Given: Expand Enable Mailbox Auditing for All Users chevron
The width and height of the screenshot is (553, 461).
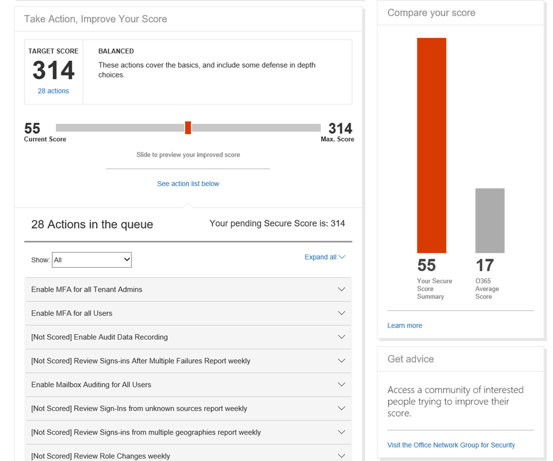Looking at the screenshot, I should 341,385.
